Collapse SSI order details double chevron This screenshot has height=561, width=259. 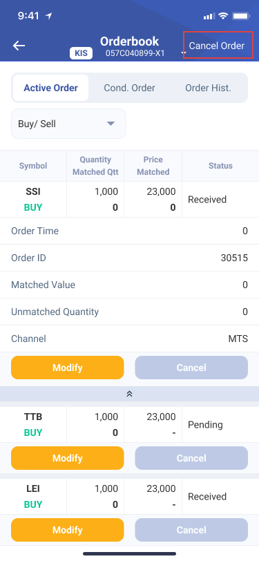pyautogui.click(x=130, y=394)
